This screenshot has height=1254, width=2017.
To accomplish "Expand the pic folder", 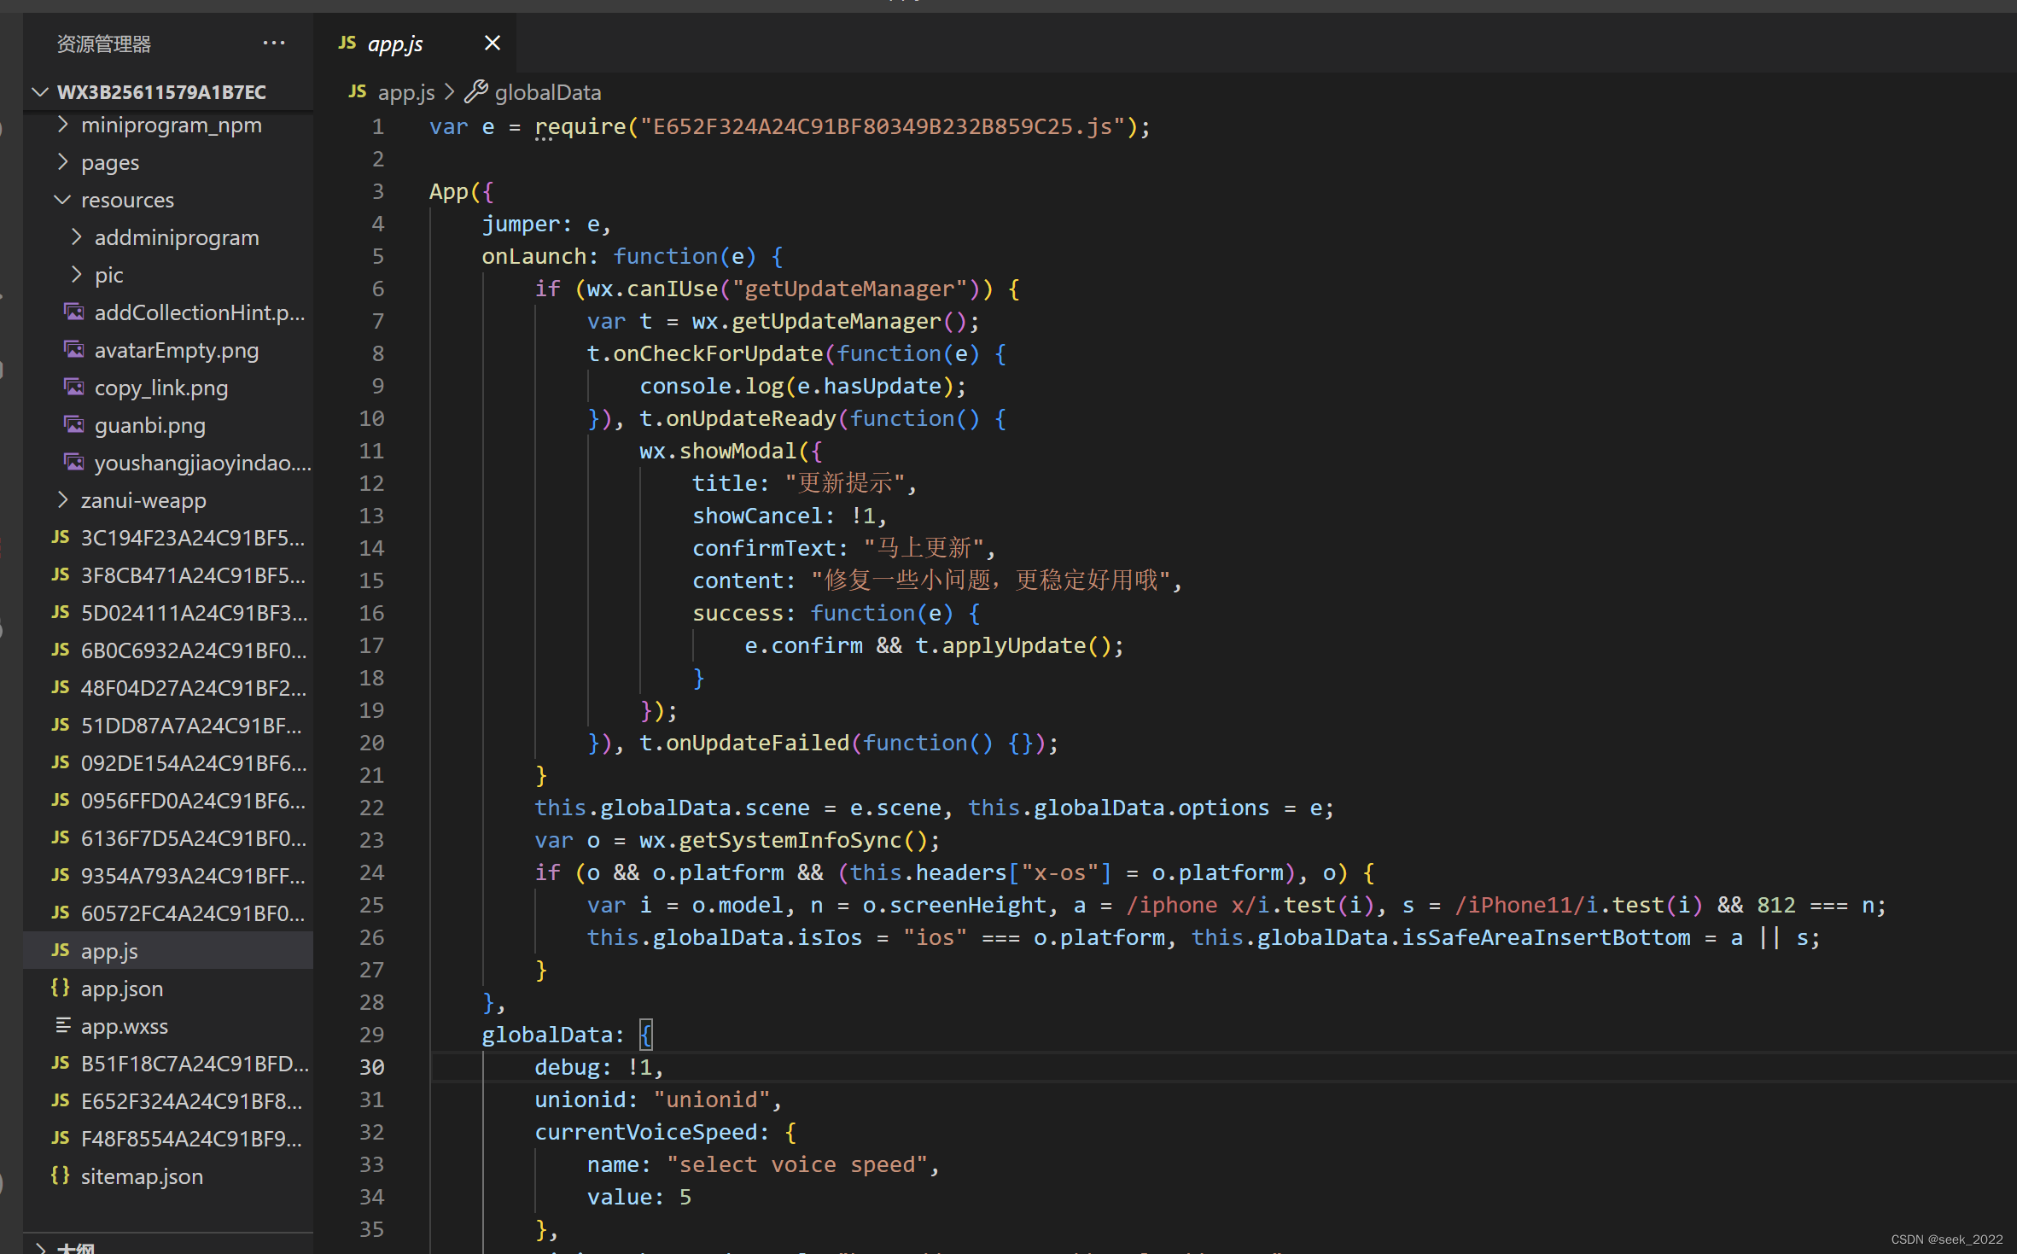I will click(168, 275).
